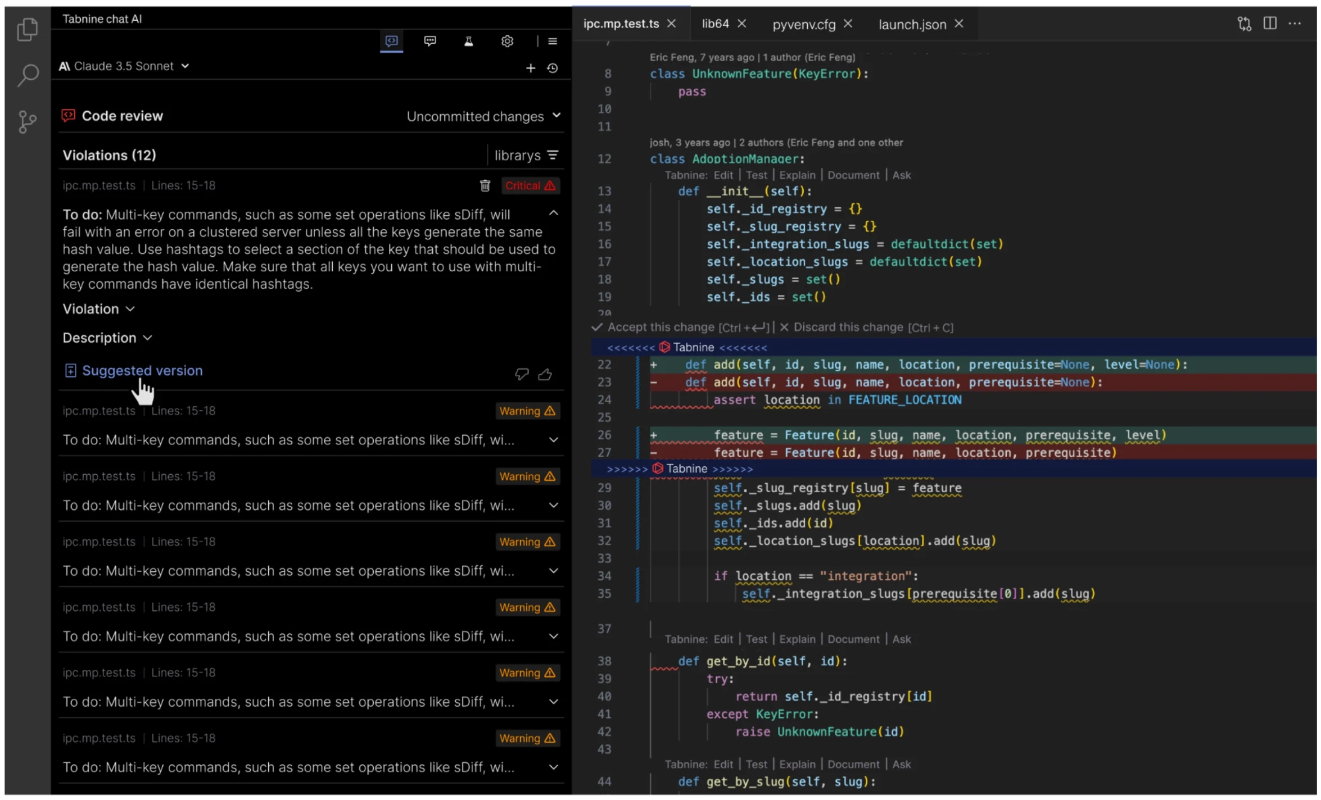Open the test flask icon
Image resolution: width=1321 pixels, height=800 pixels.
click(468, 41)
